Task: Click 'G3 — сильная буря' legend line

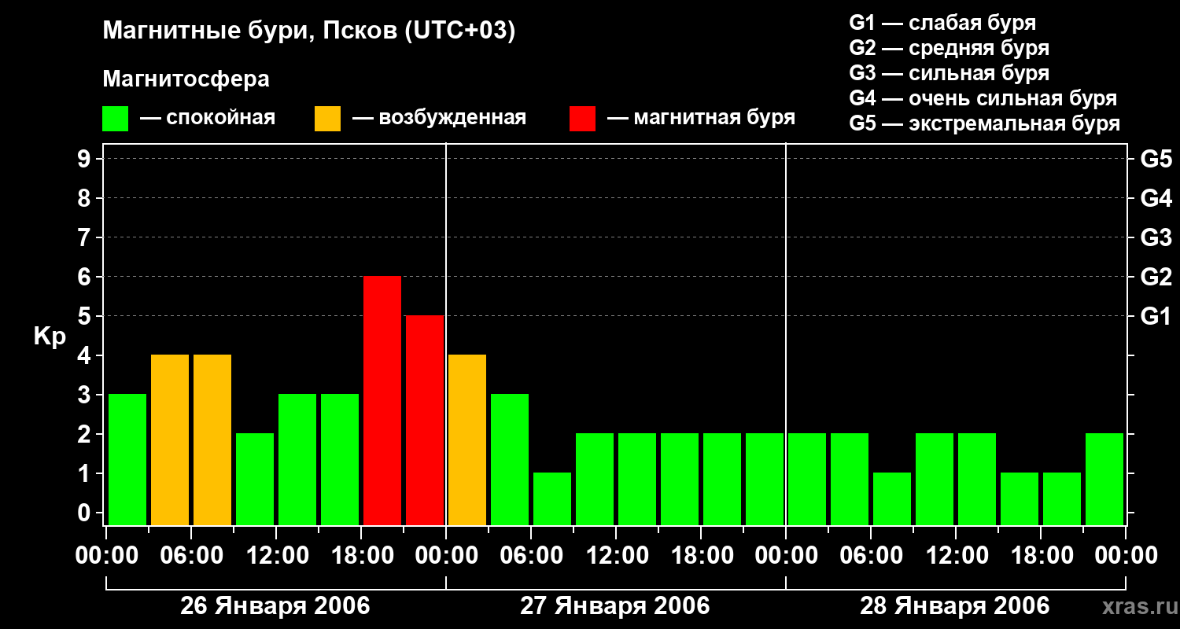Action: (950, 73)
